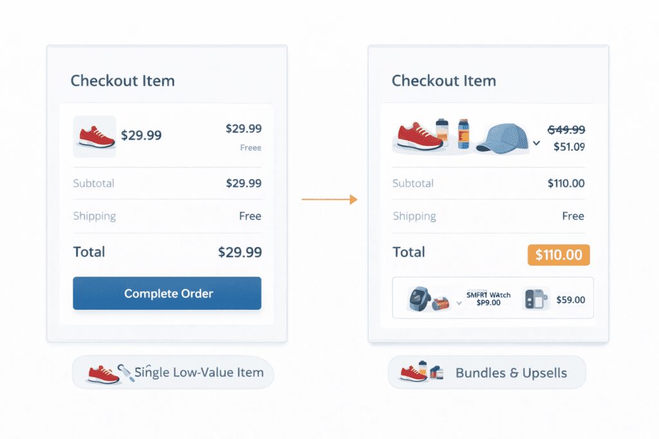Click the smart watch upsell icon

[420, 300]
